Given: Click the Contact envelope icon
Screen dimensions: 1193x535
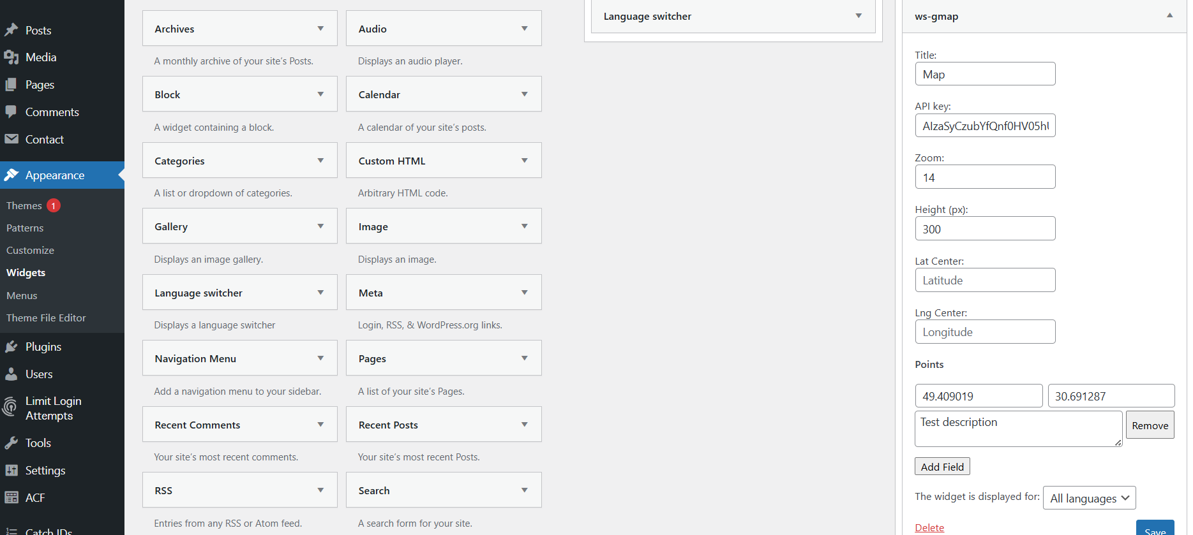Looking at the screenshot, I should [11, 139].
